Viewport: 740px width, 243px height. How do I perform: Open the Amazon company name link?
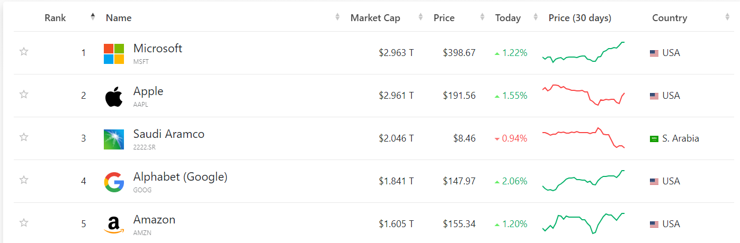click(154, 220)
